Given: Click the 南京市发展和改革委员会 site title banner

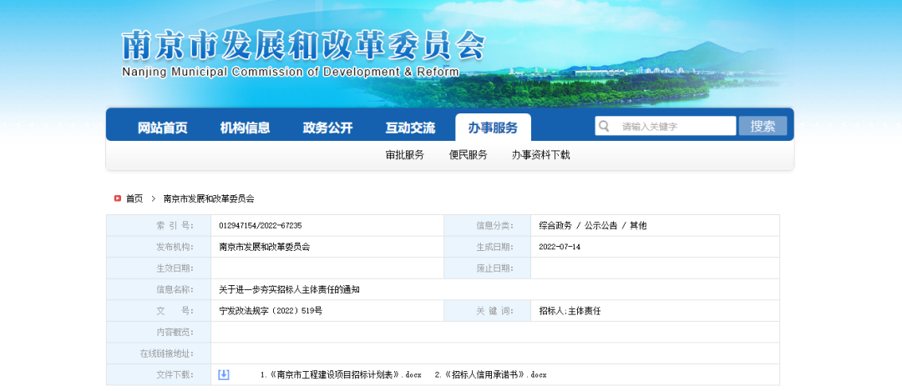Looking at the screenshot, I should tap(303, 46).
